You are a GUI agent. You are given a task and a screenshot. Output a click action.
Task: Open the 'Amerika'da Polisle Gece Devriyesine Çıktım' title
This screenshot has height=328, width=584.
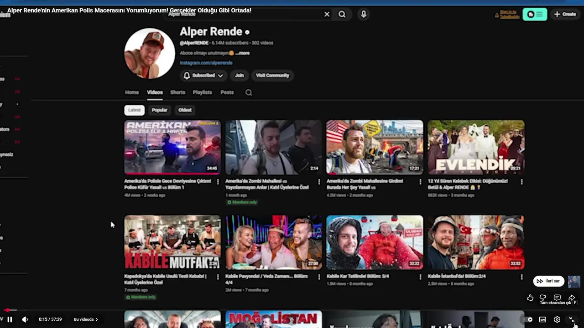click(x=167, y=184)
